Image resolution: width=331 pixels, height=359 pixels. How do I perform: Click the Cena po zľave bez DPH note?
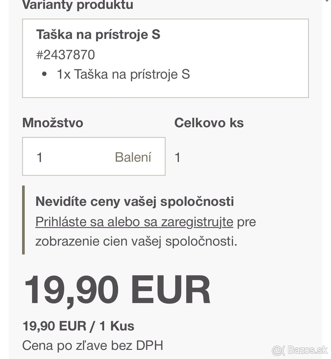[93, 346]
